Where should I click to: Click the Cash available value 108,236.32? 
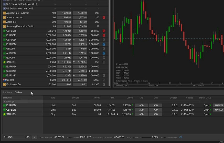pyautogui.click(x=59, y=137)
